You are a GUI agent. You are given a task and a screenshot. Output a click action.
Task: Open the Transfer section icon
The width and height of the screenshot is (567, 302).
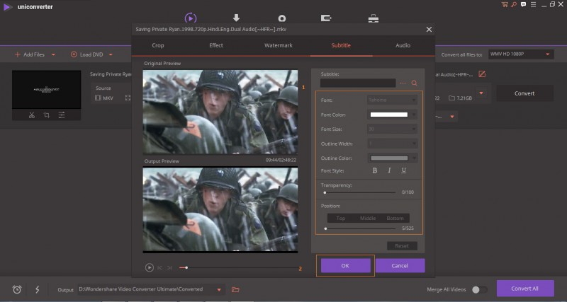326,18
